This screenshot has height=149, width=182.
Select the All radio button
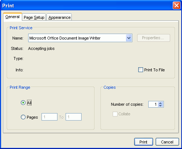[x=23, y=103]
